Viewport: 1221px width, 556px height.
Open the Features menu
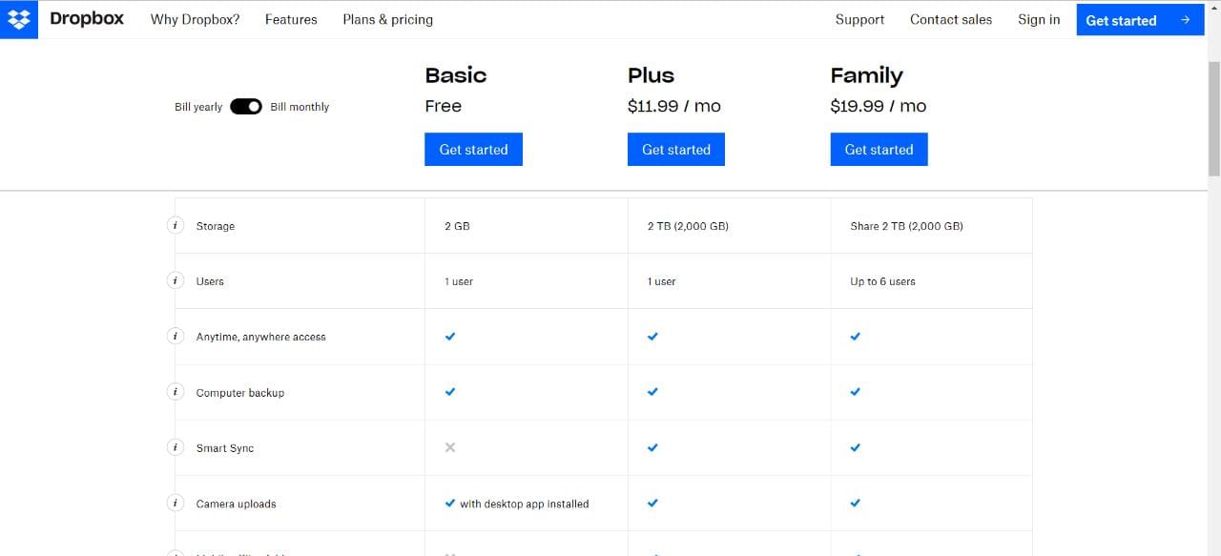[x=291, y=19]
